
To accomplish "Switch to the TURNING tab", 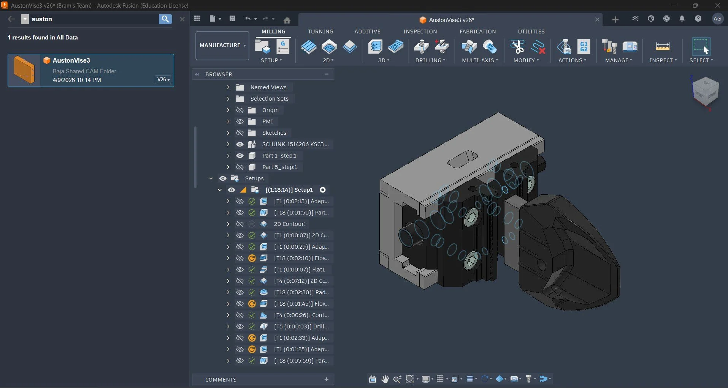I will 320,32.
